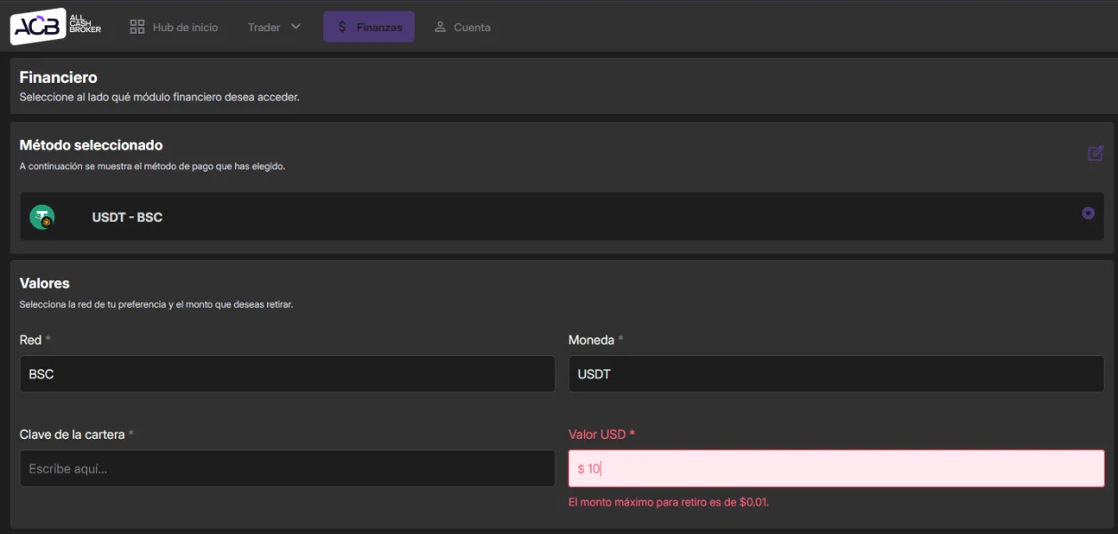Open the Red network field showing BSC

(287, 374)
